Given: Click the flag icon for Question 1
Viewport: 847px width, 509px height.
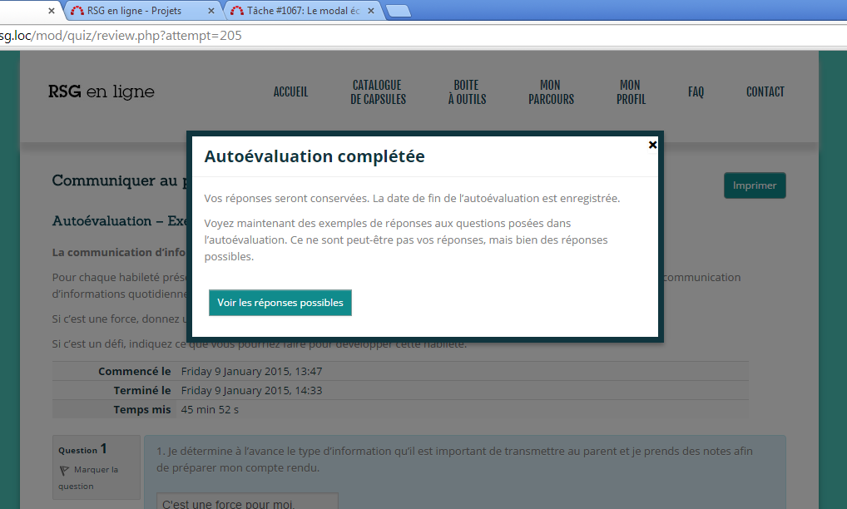Looking at the screenshot, I should coord(64,470).
